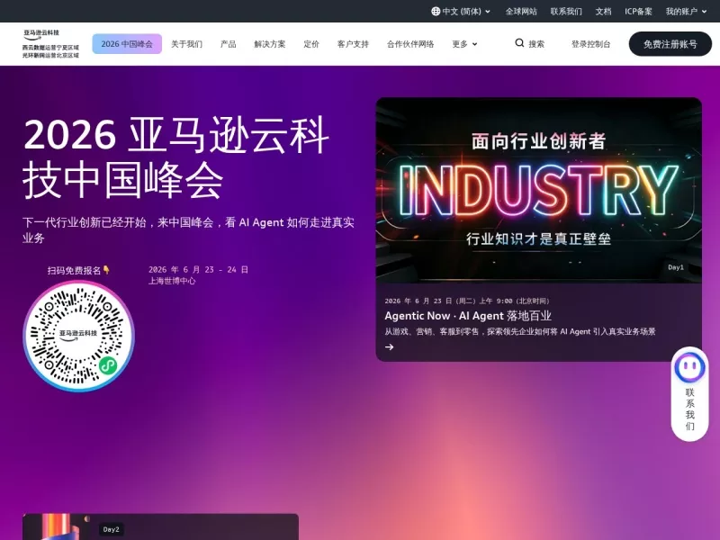
Task: Click the 2026 年 6 月 23 - 24 日 date
Action: click(198, 269)
